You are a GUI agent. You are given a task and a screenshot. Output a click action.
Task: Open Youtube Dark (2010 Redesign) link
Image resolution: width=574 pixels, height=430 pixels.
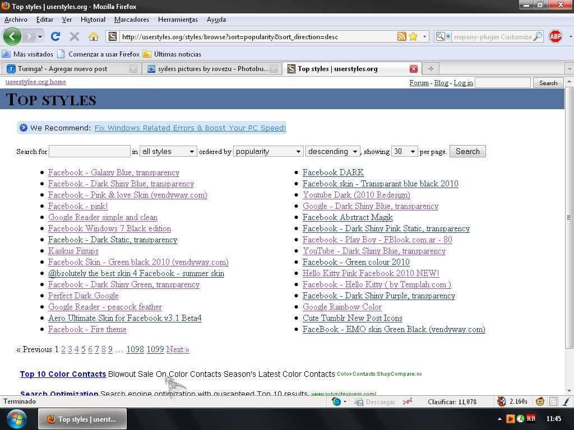[x=356, y=195]
